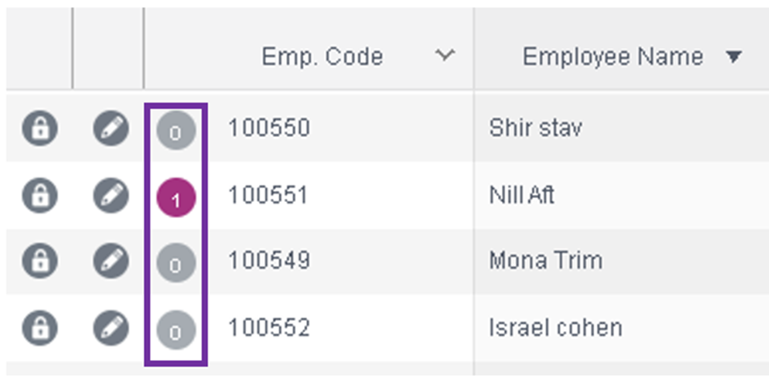Select the Mona Trim name cell
769x388 pixels.
tap(545, 261)
